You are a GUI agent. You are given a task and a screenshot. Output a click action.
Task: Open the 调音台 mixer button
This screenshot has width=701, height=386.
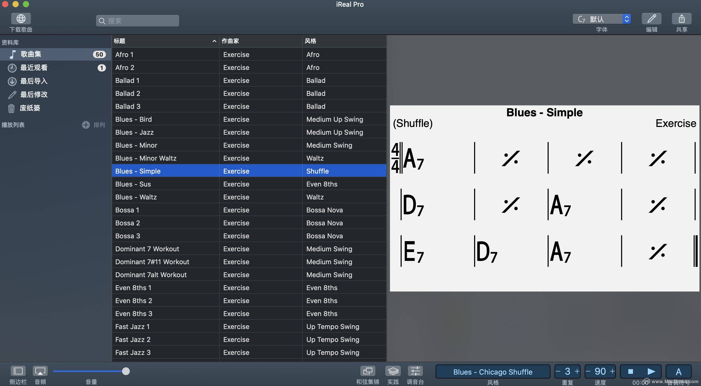[x=415, y=371]
